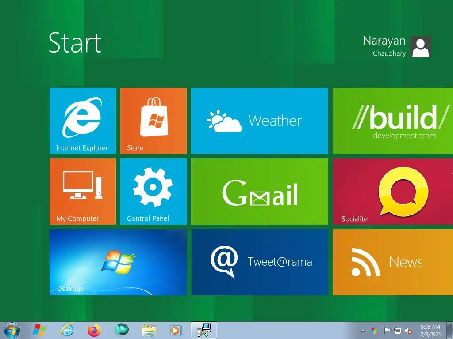Image resolution: width=453 pixels, height=339 pixels.
Task: Open the Desktop tile
Action: pyautogui.click(x=118, y=262)
